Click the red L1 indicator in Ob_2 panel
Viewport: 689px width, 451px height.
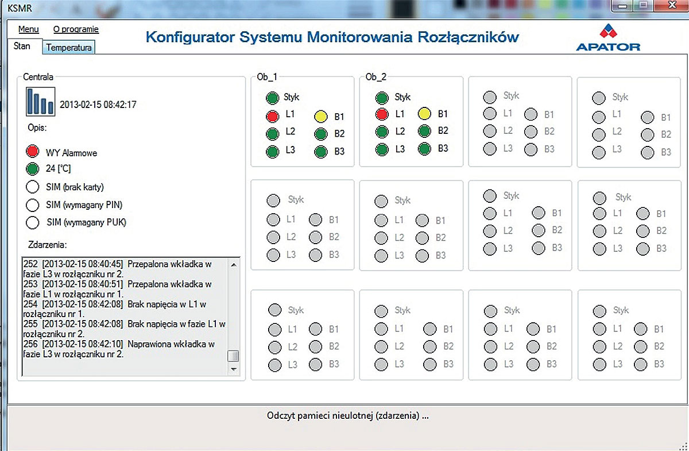coord(381,114)
